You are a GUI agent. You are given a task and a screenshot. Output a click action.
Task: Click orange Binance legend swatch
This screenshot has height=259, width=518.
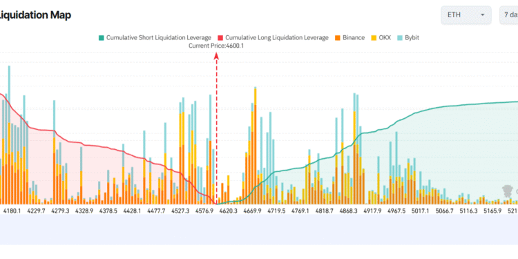[338, 38]
